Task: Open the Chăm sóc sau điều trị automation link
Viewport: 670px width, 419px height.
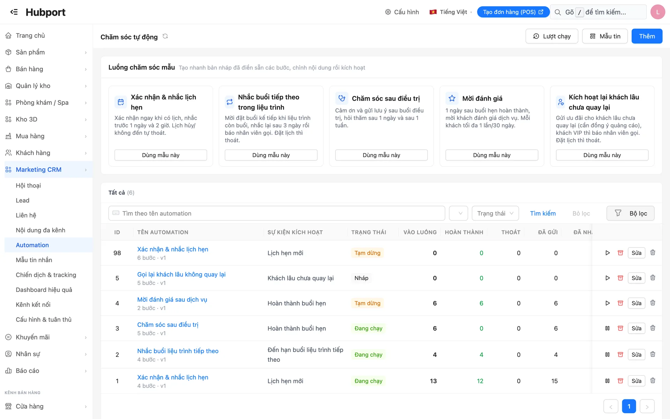Action: click(x=167, y=325)
